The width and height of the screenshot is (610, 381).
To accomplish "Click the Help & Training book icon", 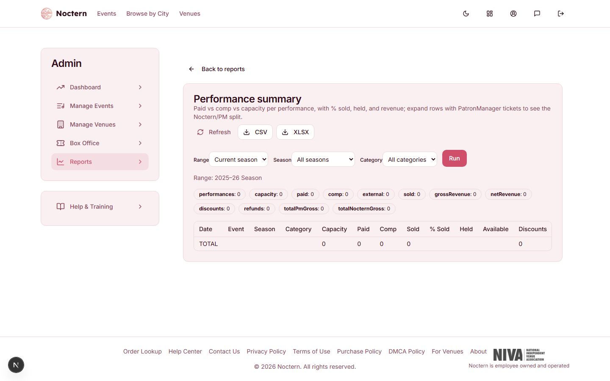I will coord(61,207).
